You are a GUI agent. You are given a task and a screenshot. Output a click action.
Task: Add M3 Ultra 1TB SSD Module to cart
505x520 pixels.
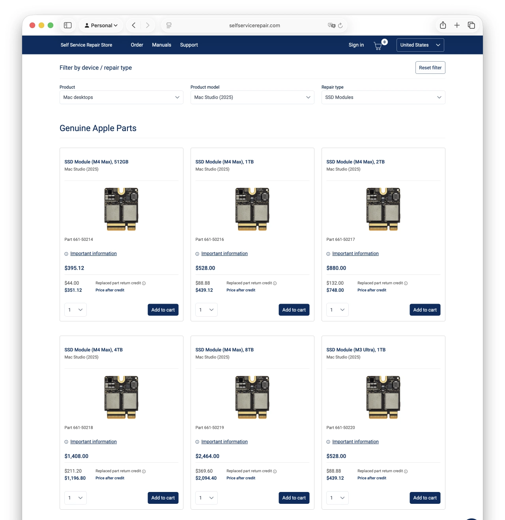click(x=425, y=498)
